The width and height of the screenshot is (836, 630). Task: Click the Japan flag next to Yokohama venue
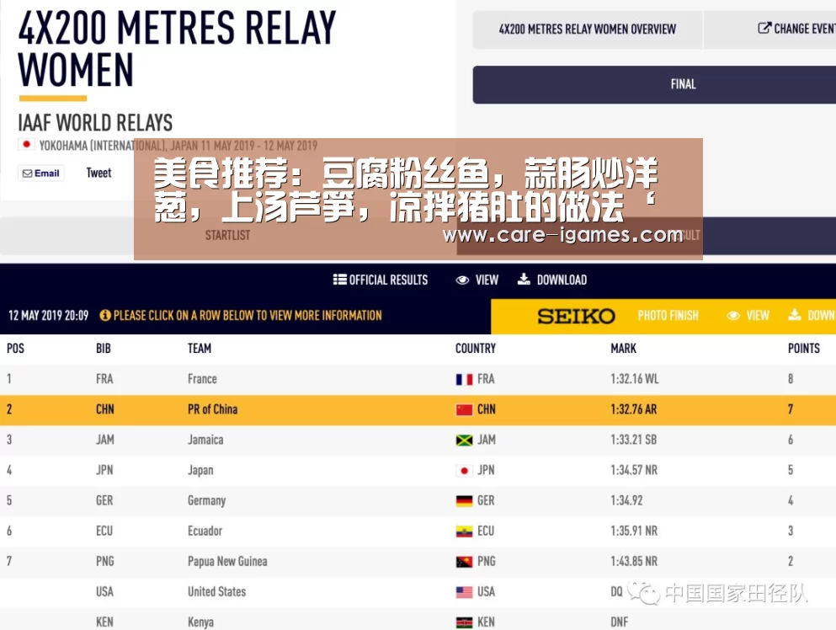[26, 145]
